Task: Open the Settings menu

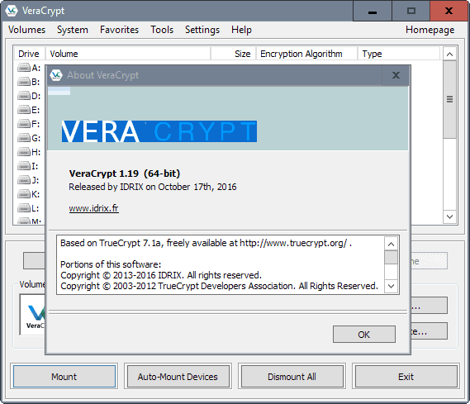Action: pos(202,30)
